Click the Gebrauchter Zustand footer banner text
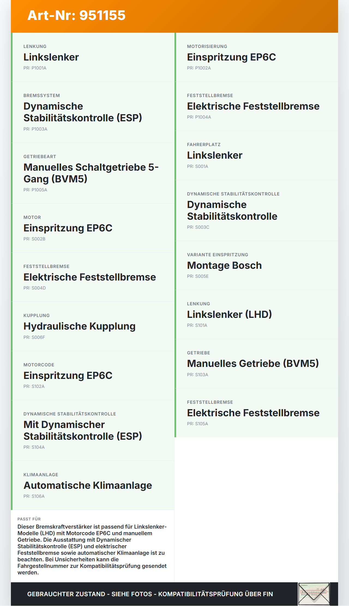Screen dimensions: 349x606 pos(150,594)
